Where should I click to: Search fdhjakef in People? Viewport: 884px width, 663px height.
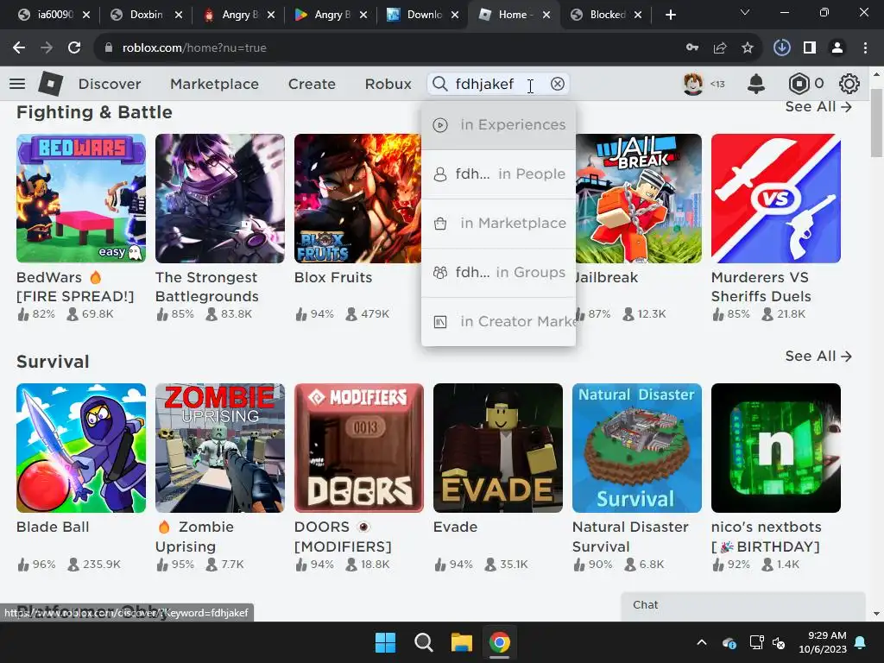coord(498,174)
